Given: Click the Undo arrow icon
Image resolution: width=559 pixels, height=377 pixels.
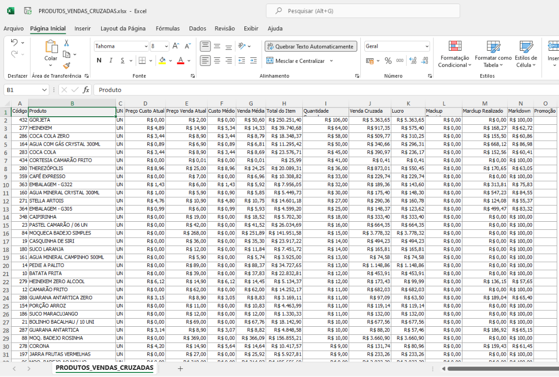Looking at the screenshot, I should tap(14, 43).
